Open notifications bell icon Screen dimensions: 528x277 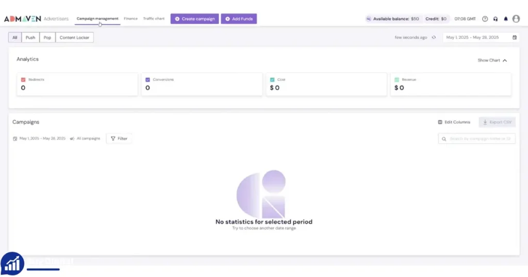pyautogui.click(x=505, y=19)
